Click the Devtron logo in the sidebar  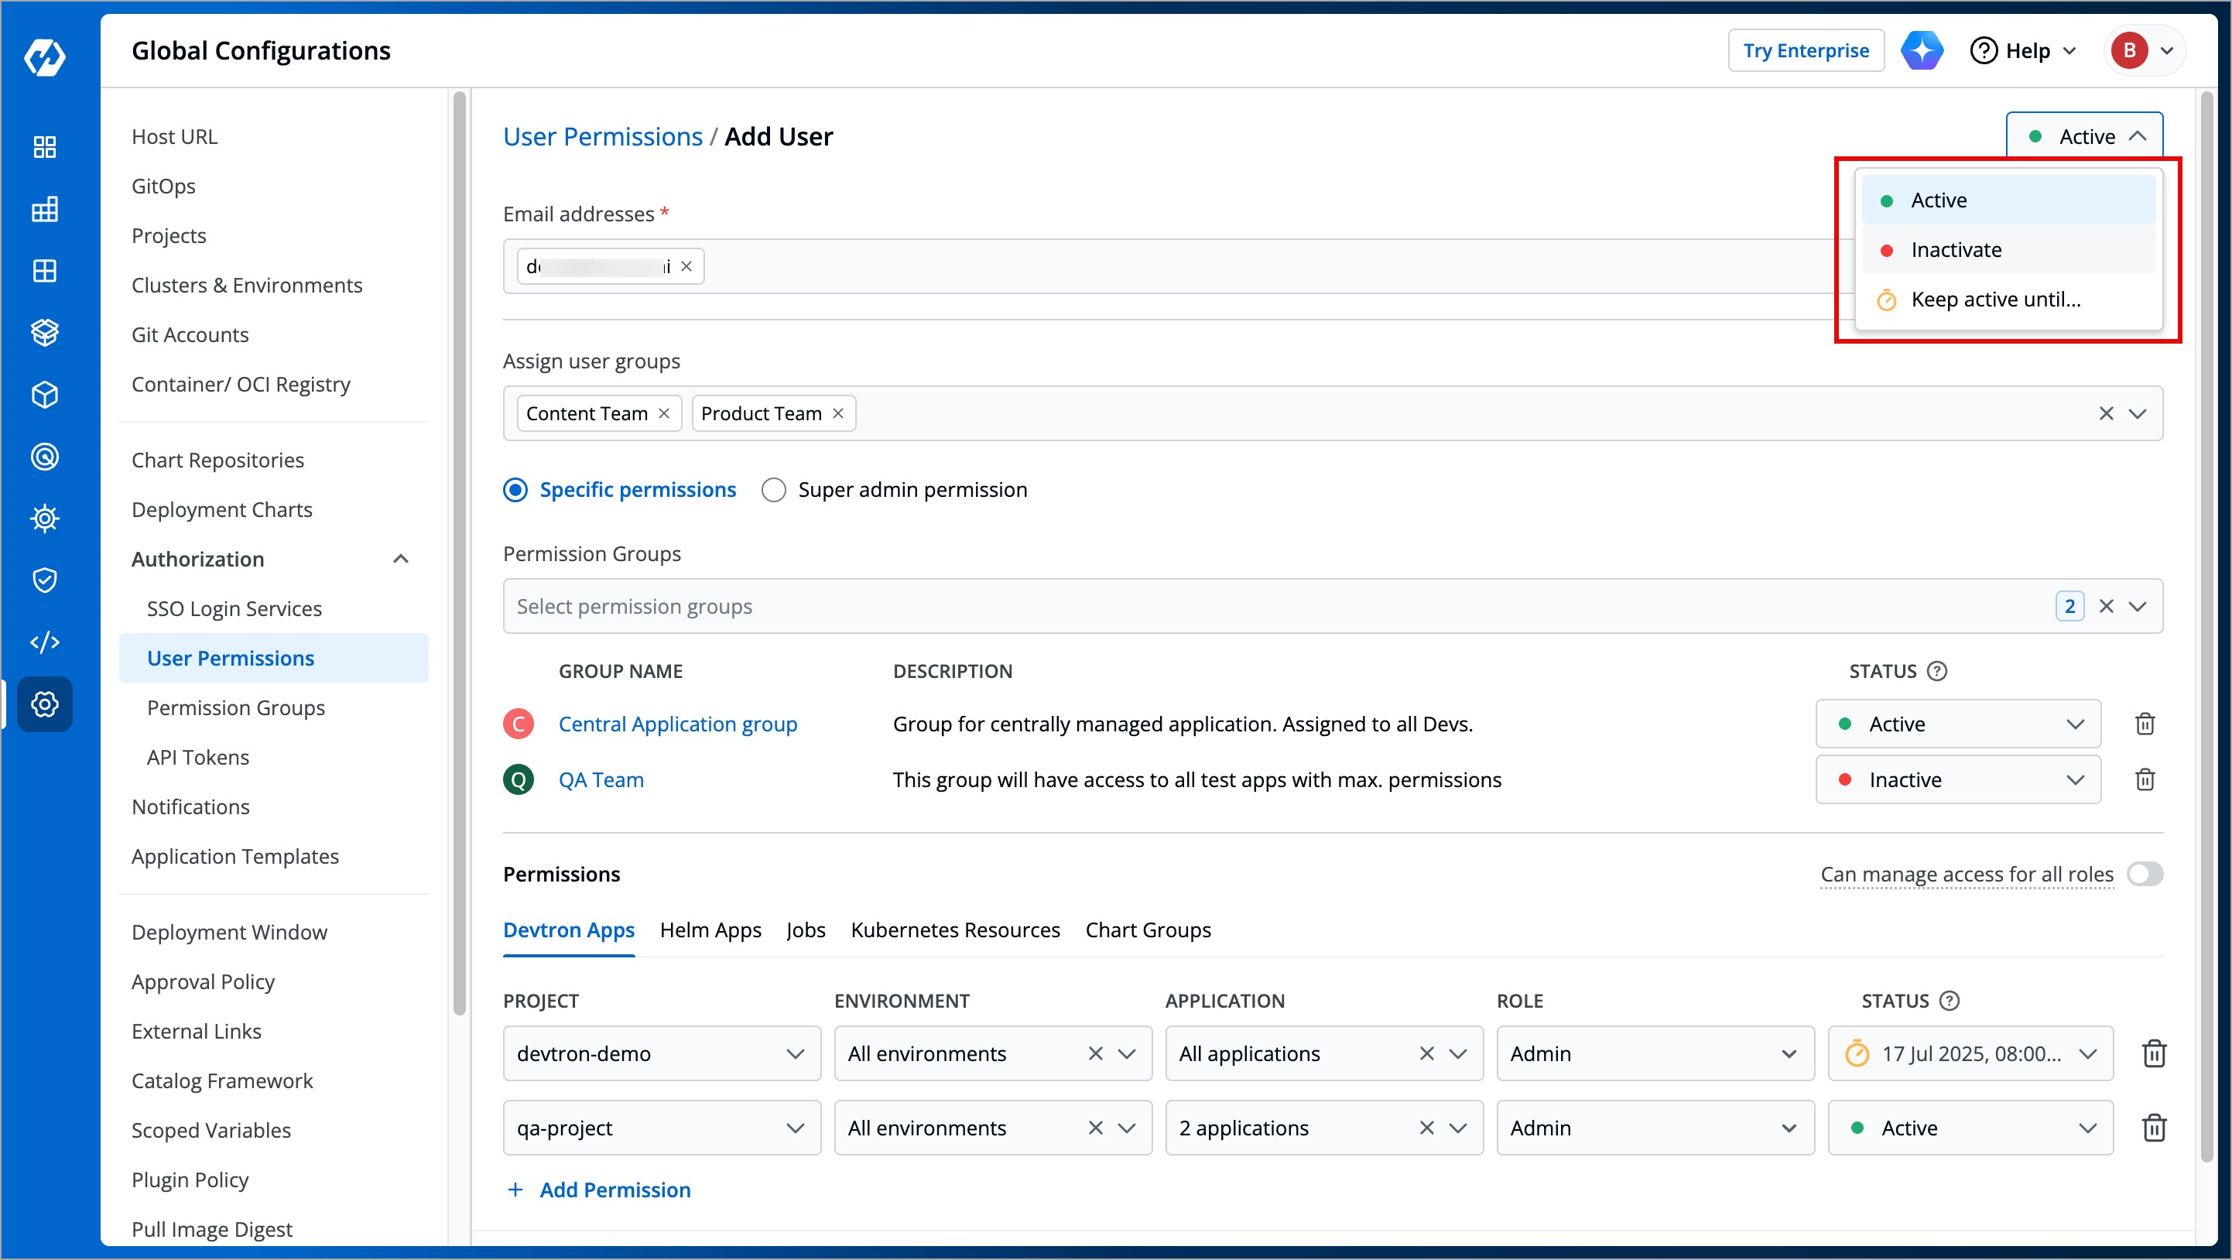(44, 57)
